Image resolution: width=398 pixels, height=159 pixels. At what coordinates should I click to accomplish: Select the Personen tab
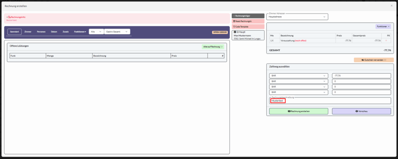point(41,32)
